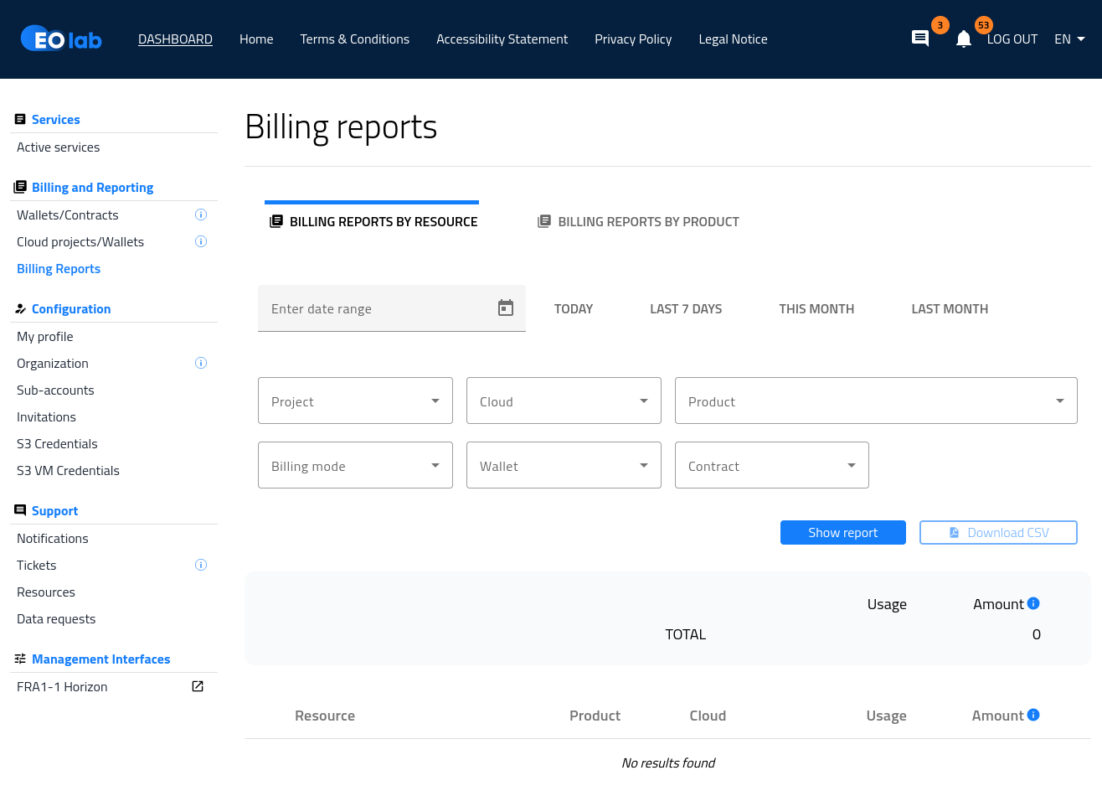This screenshot has width=1102, height=796.
Task: Open the Dashboard menu item
Action: [x=175, y=39]
